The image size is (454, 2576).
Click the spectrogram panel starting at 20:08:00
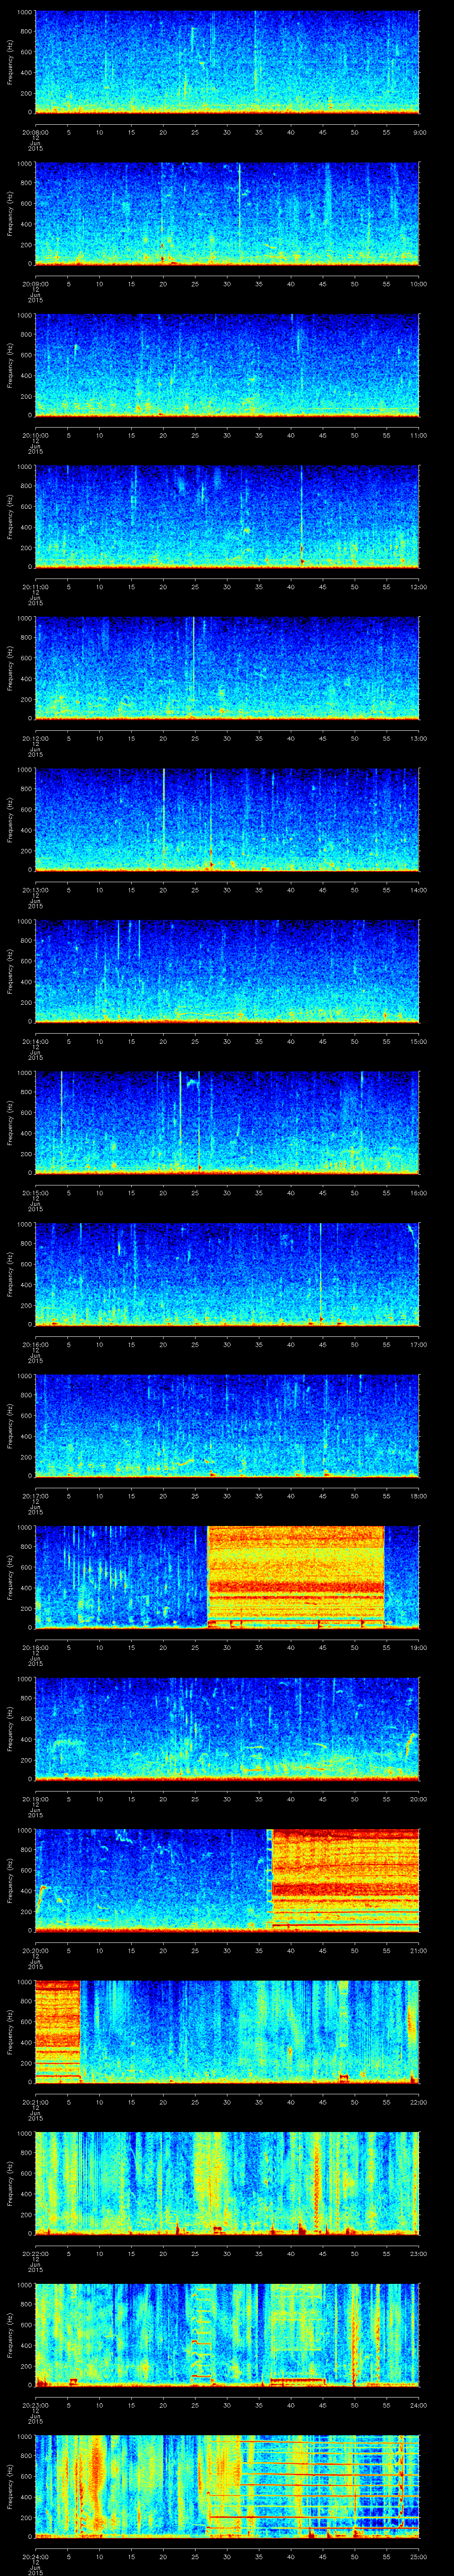227,62
